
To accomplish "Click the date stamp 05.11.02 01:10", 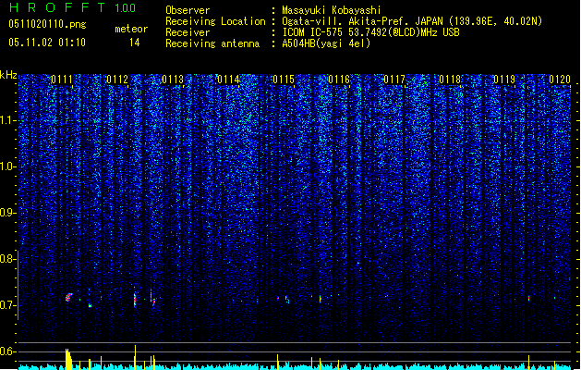I will pyautogui.click(x=47, y=43).
